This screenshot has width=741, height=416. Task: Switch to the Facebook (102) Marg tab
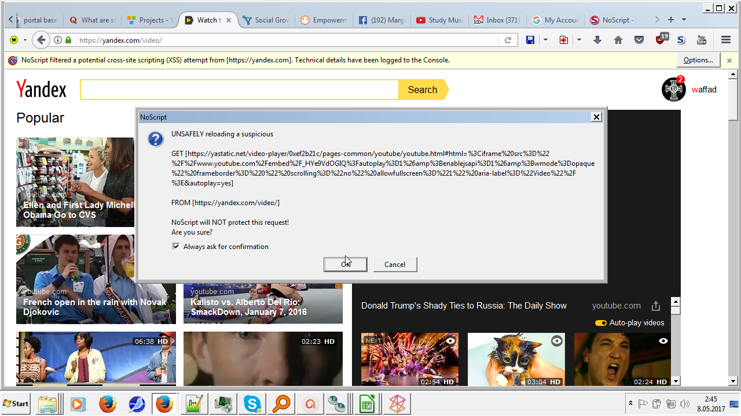(381, 20)
